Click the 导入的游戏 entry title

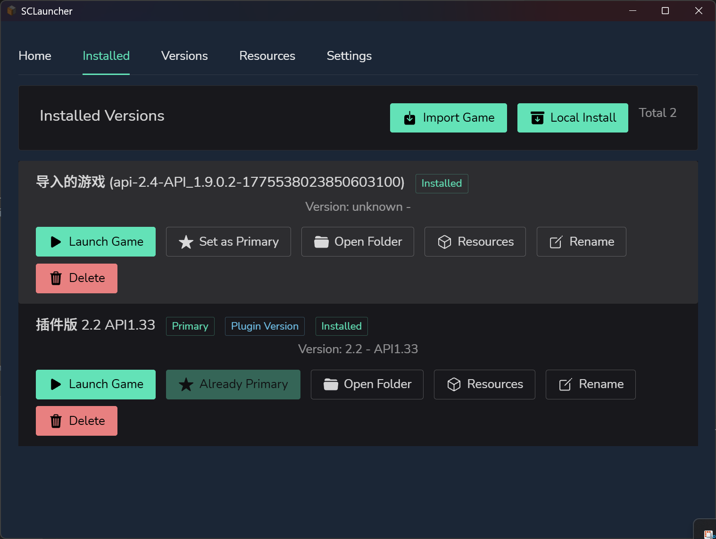point(220,182)
